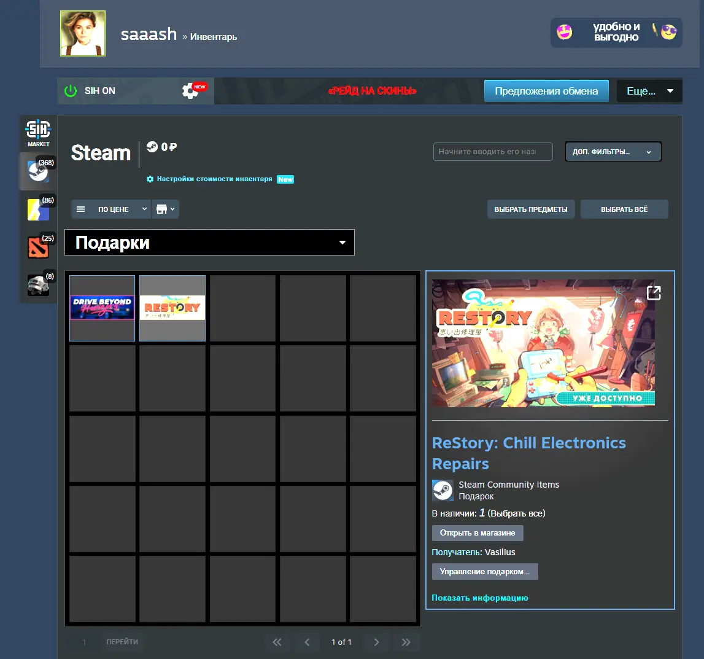704x659 pixels.
Task: Select the ReStory gift item in grid
Action: coord(172,308)
